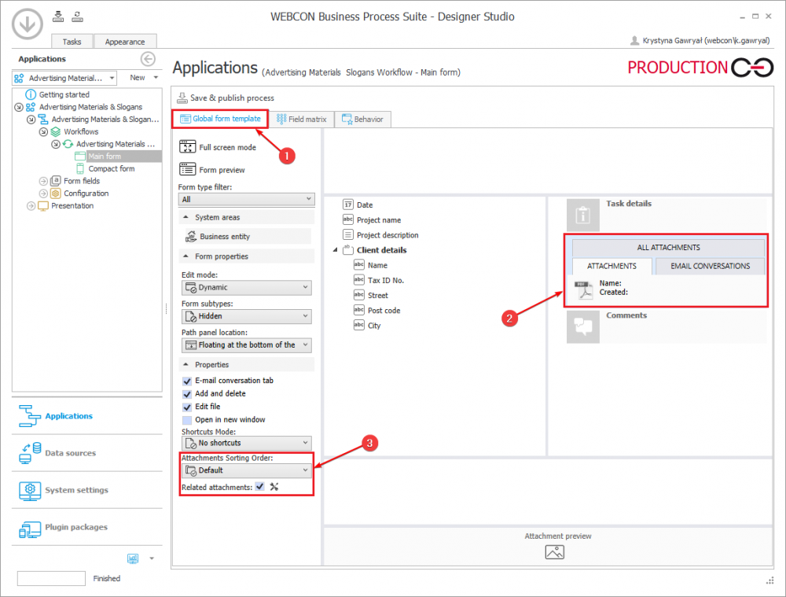Click the empty input field beside Finished

pos(51,578)
